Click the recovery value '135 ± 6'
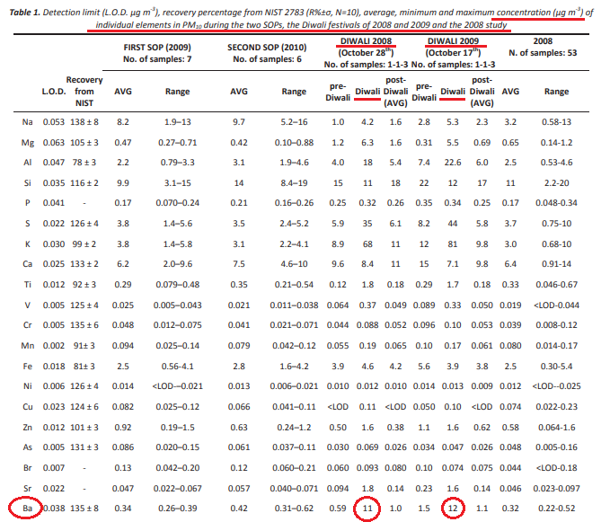The image size is (610, 522). (x=84, y=325)
